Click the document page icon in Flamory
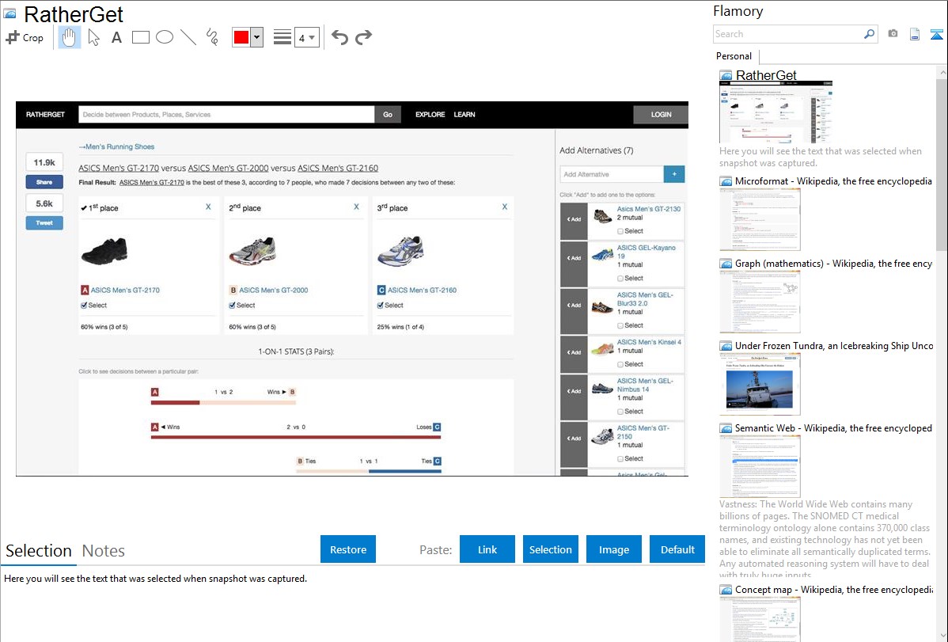 (915, 34)
